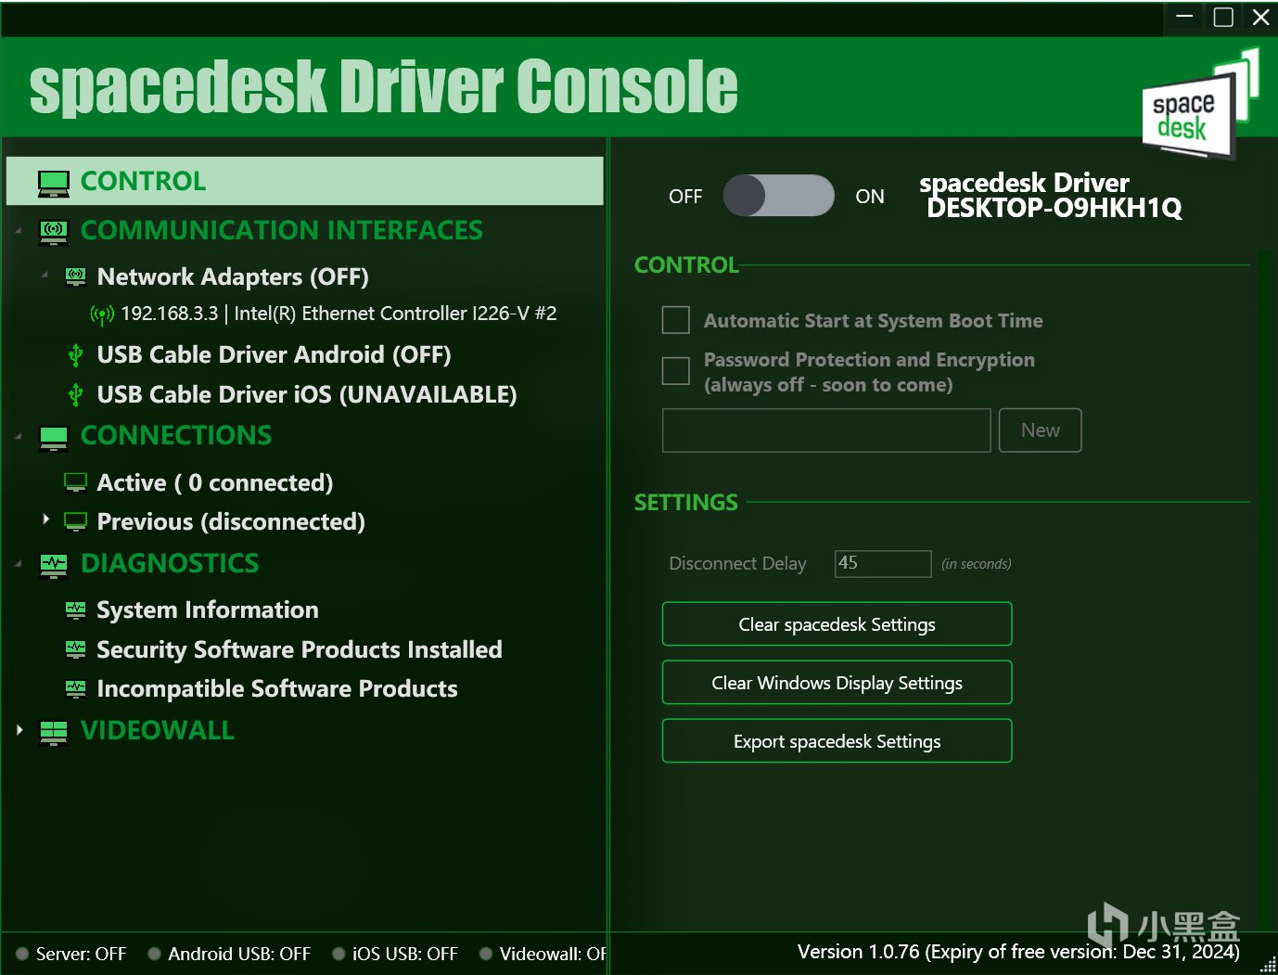Expand Previous (disconnected) connections
The image size is (1278, 975).
[x=45, y=520]
